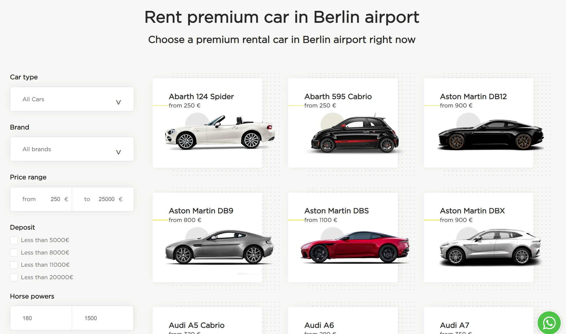The width and height of the screenshot is (566, 334).
Task: Tick the Less than 8000€ checkbox
Action: [x=14, y=253]
